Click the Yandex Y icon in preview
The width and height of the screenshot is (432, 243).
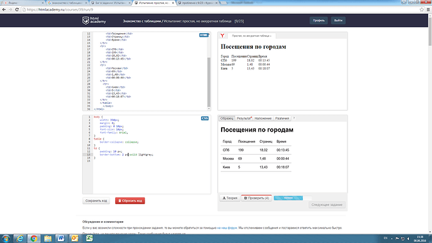click(x=222, y=36)
